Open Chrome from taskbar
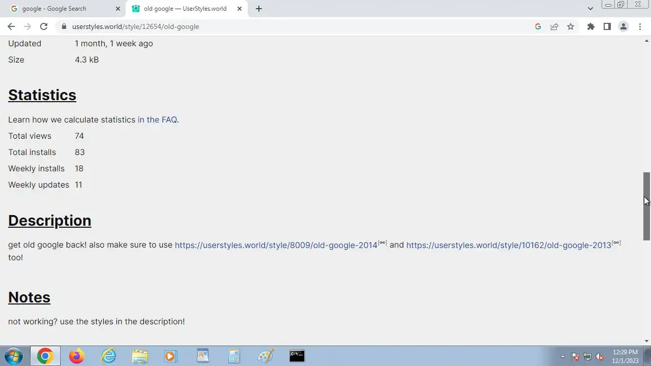The height and width of the screenshot is (366, 651). click(45, 356)
